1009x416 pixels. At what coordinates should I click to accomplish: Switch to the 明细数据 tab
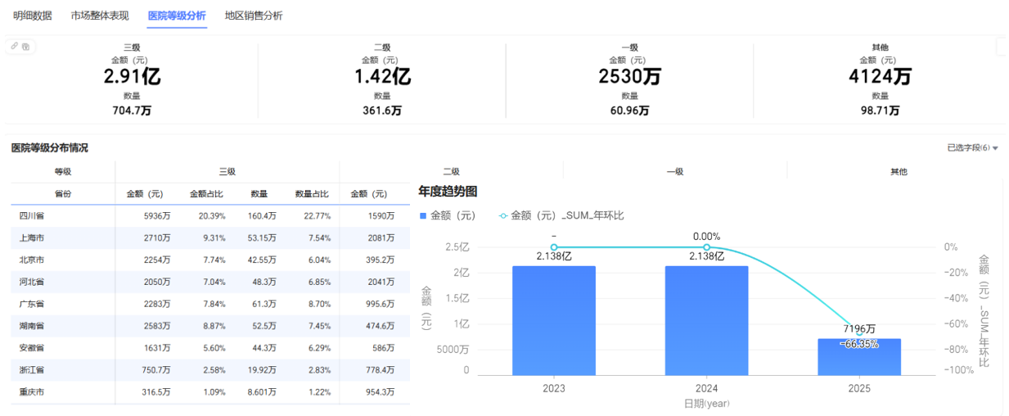(33, 16)
